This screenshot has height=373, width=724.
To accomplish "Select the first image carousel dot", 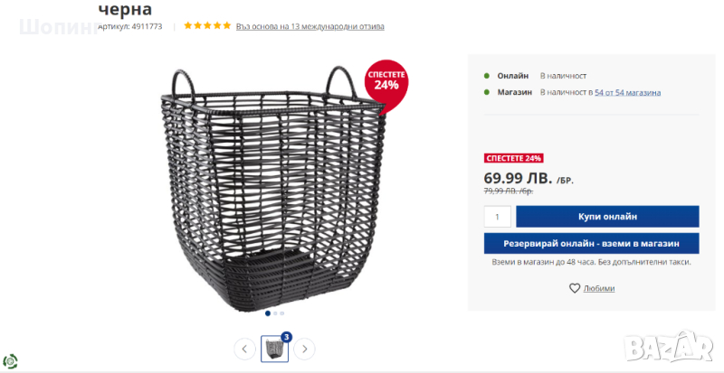I will 267,313.
